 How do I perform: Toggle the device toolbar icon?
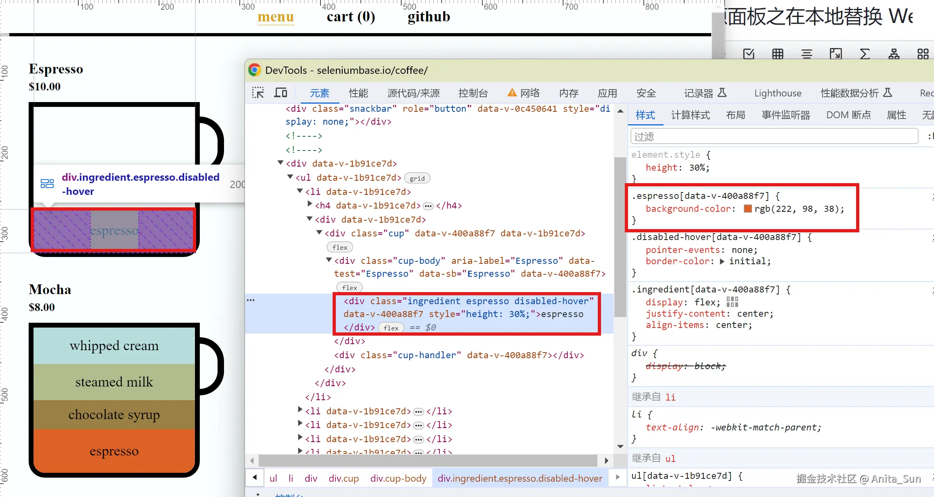coord(281,93)
